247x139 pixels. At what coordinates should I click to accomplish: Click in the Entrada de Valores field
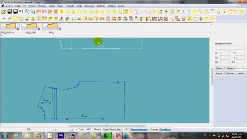(x=230, y=47)
